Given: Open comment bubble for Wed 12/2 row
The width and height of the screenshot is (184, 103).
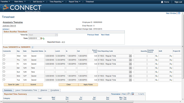Looking at the screenshot, I should pyautogui.click(x=4, y=56).
